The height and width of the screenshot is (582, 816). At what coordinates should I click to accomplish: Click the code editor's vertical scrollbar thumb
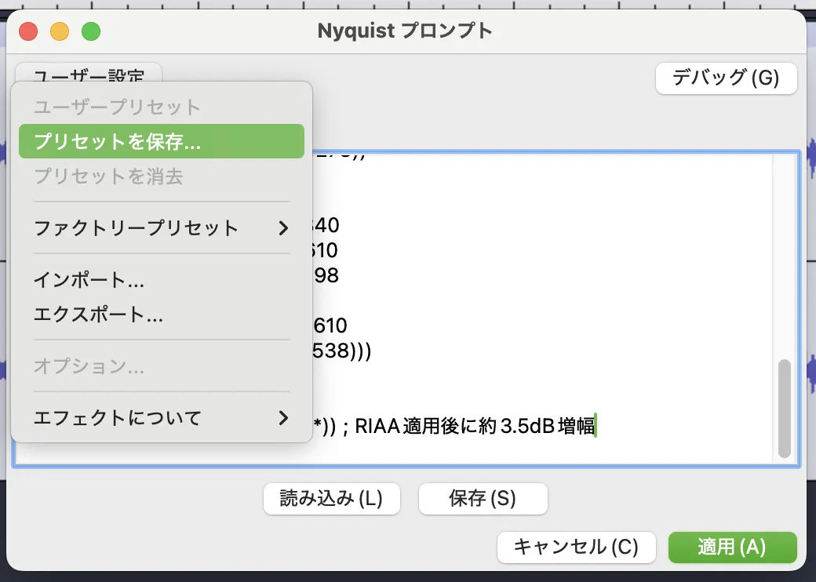784,409
